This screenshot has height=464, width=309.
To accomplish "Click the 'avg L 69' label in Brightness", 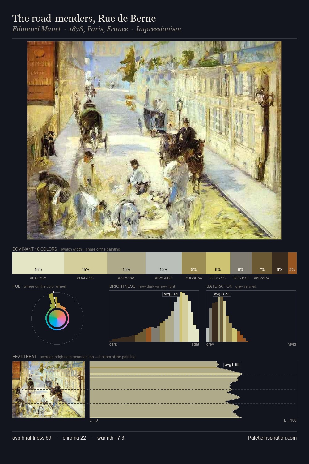I will tap(171, 294).
